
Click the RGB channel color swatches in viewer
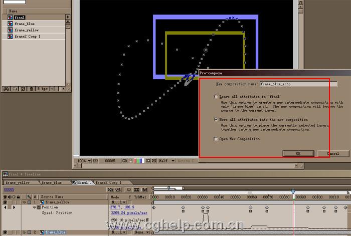pyautogui.click(x=139, y=161)
